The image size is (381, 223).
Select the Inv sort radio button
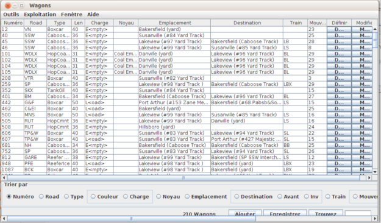pyautogui.click(x=312, y=197)
